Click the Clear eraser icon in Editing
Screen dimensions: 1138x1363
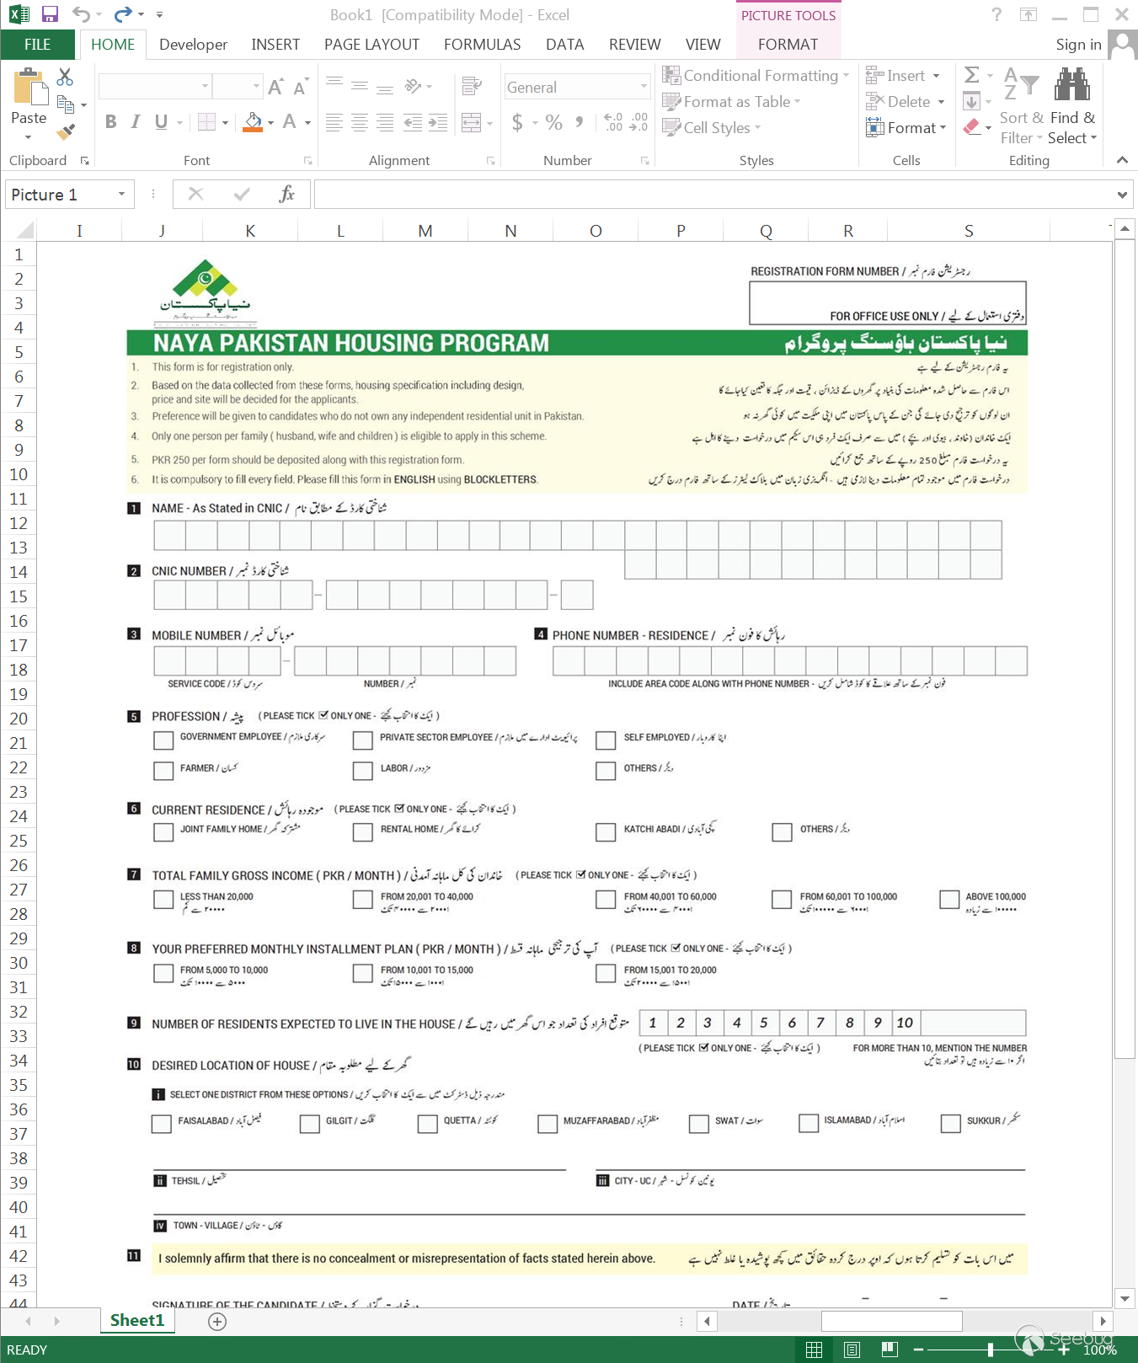(971, 127)
